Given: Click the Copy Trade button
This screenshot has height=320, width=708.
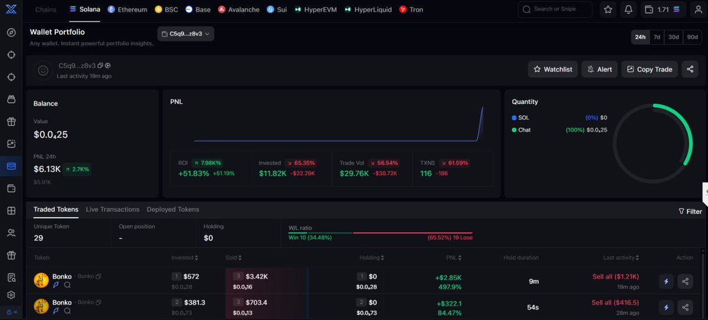Looking at the screenshot, I should coord(650,69).
